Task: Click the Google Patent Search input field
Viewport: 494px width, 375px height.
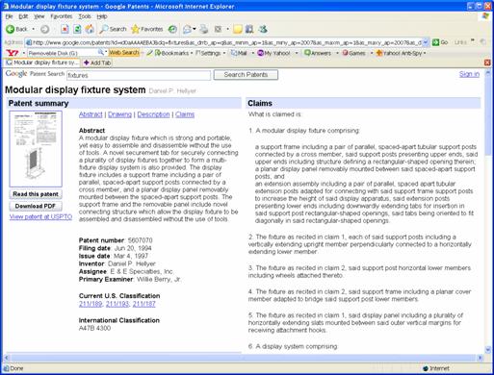Action: pyautogui.click(x=139, y=75)
